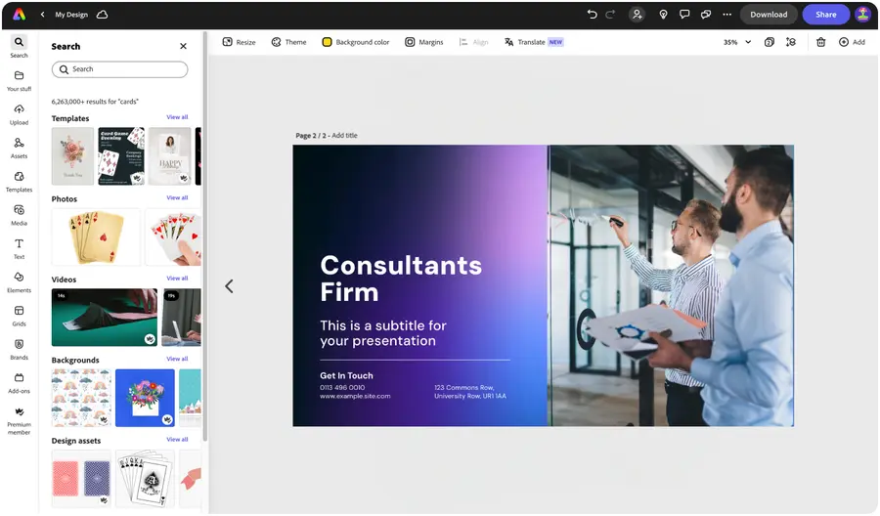Click the Share button
Image resolution: width=880 pixels, height=516 pixels.
(825, 15)
